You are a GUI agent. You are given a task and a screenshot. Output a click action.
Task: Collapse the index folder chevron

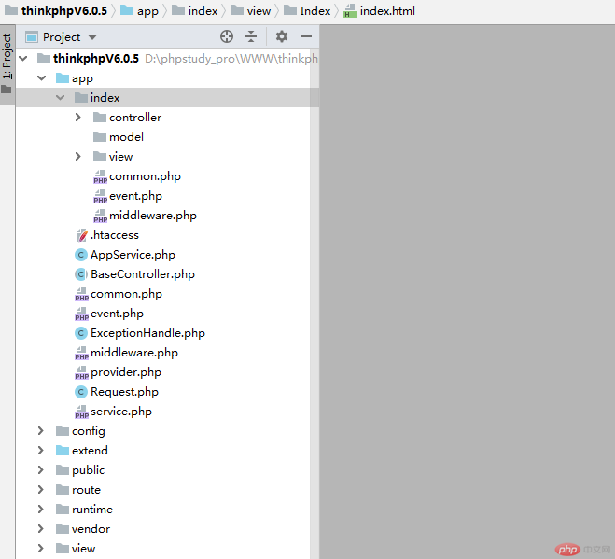(x=60, y=97)
